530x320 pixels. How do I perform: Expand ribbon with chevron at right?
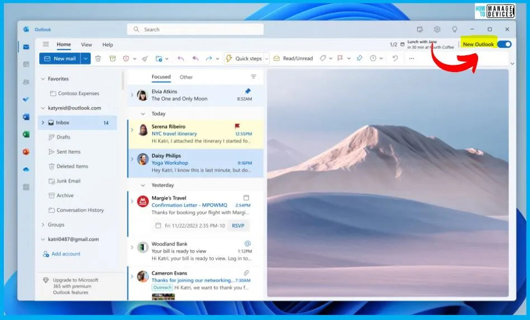tap(512, 64)
